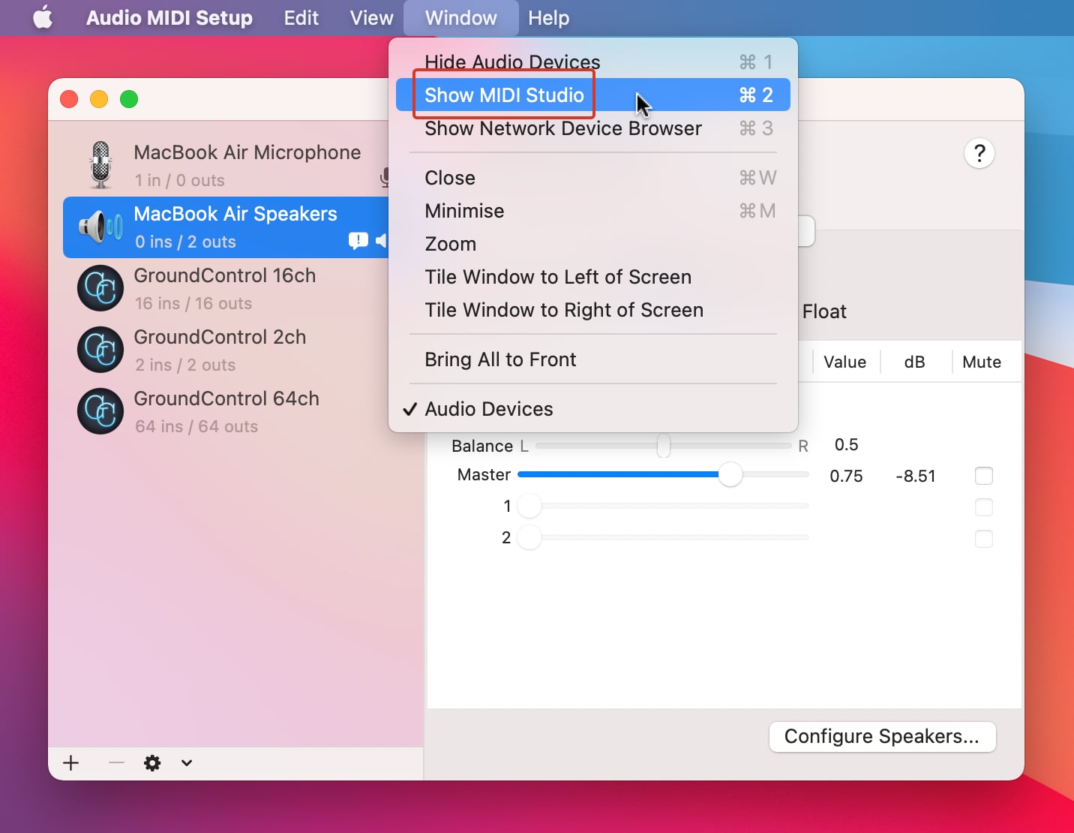Click the output speaker badge on MacBook Air Speakers

point(381,241)
